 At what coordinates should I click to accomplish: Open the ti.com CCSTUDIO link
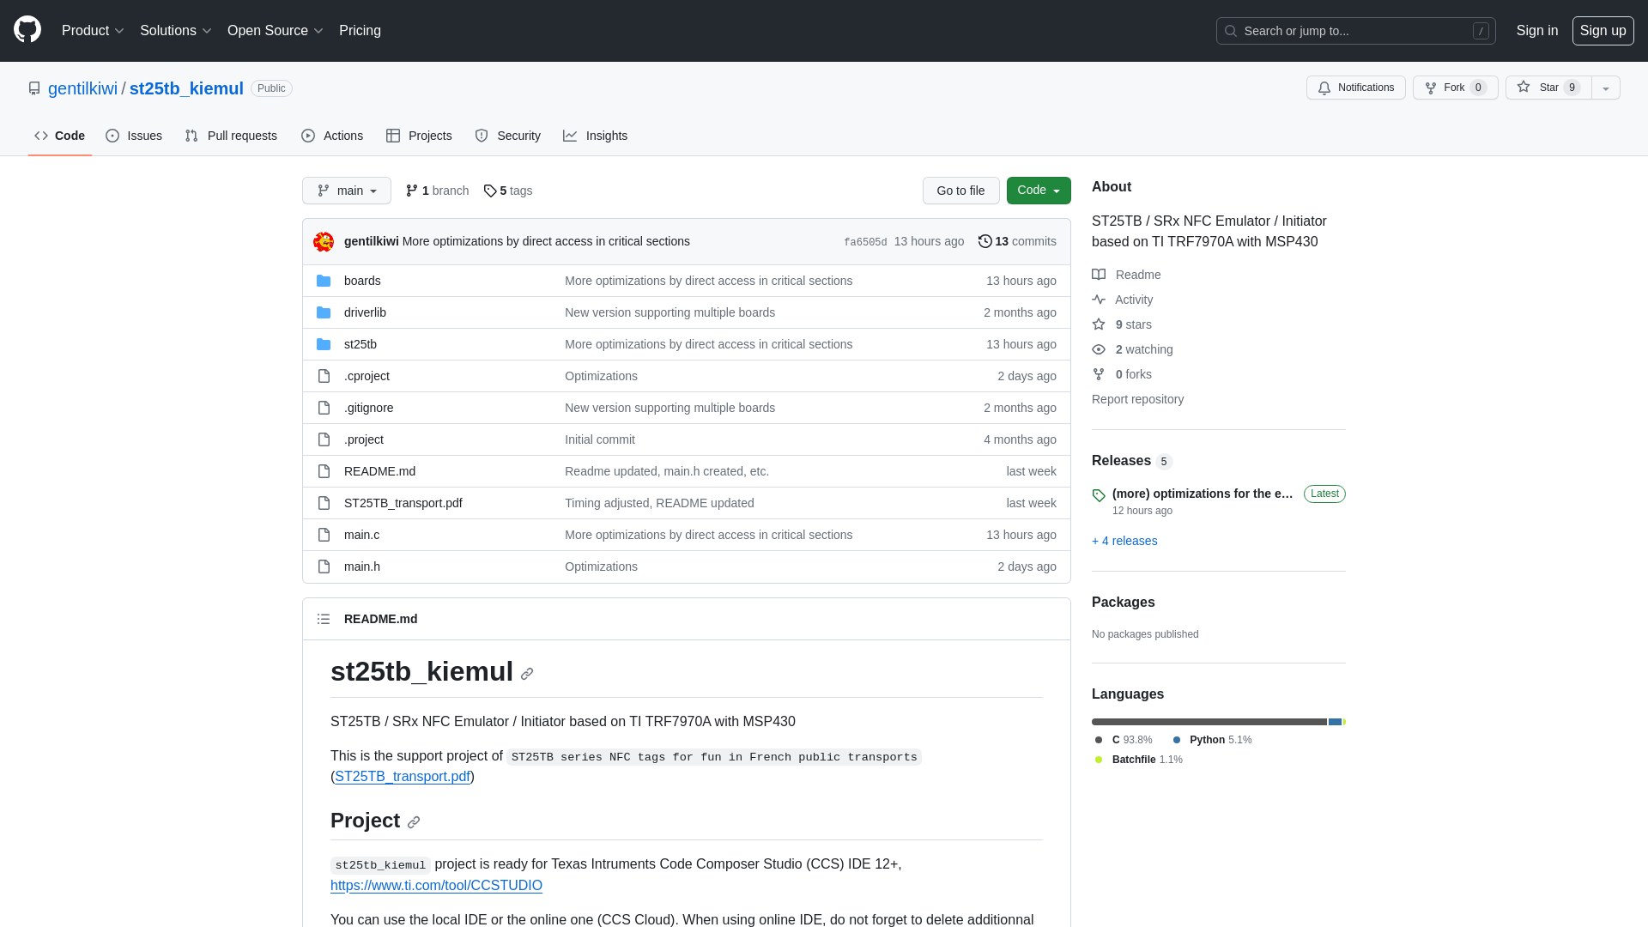tap(436, 886)
